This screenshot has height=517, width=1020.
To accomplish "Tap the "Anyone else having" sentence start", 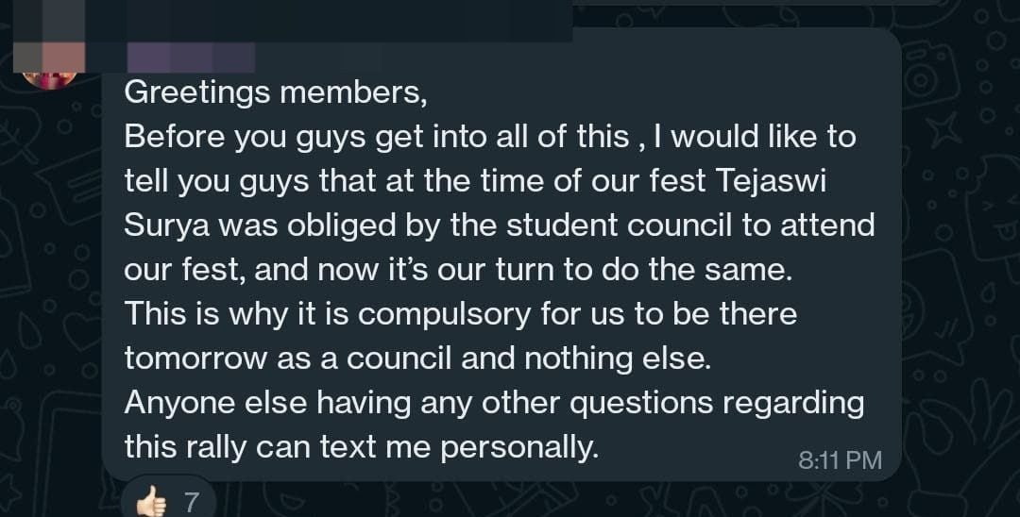I will [x=267, y=404].
